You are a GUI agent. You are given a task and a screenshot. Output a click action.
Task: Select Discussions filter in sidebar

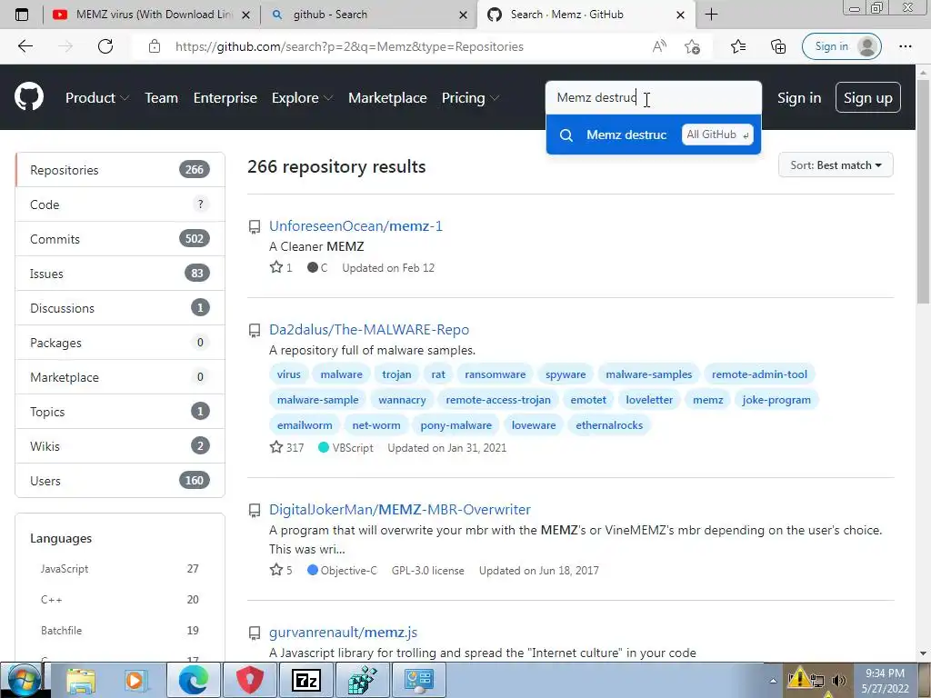120,307
